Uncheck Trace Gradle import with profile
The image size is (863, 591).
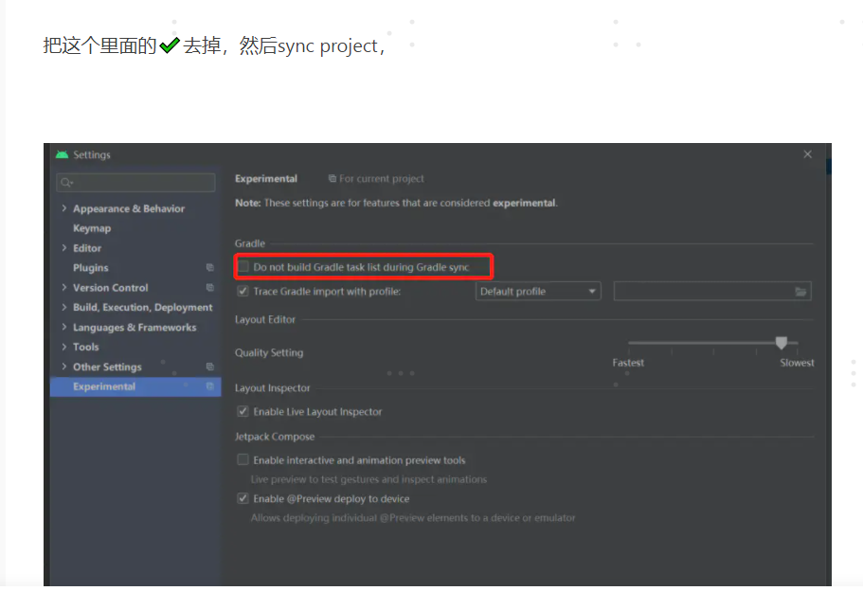click(243, 291)
